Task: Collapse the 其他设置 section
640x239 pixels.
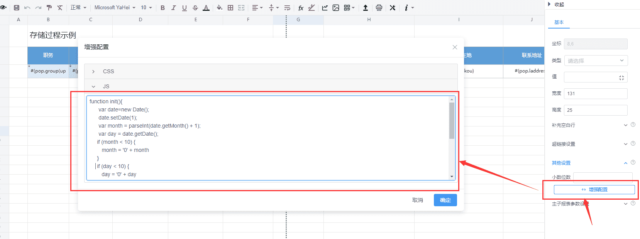Action: [625, 163]
